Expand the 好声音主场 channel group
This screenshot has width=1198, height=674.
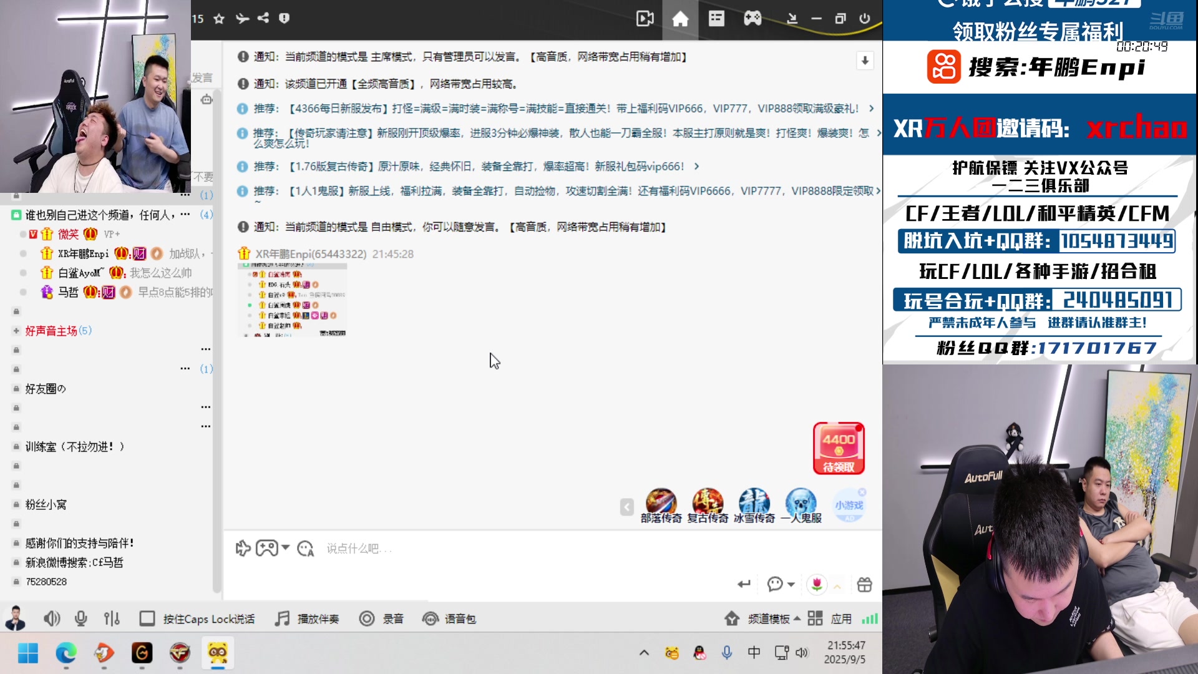[16, 331]
